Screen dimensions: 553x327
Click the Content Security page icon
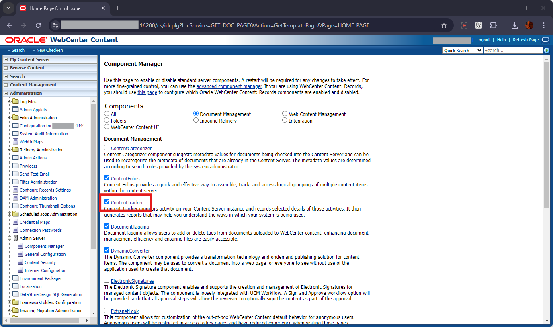pos(20,262)
